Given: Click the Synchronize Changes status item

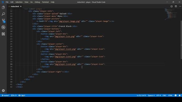Looking at the screenshot, I should coord(14,95).
